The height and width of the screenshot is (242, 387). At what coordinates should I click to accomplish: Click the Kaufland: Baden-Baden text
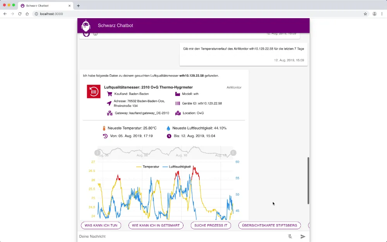coord(132,94)
